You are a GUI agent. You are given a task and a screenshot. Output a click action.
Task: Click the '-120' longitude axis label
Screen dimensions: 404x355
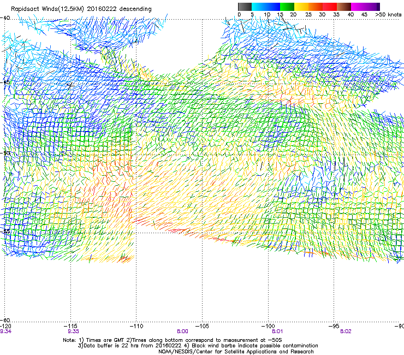[5, 327]
